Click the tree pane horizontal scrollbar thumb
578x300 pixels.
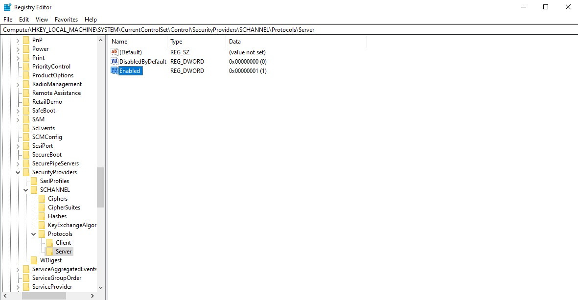pos(44,296)
